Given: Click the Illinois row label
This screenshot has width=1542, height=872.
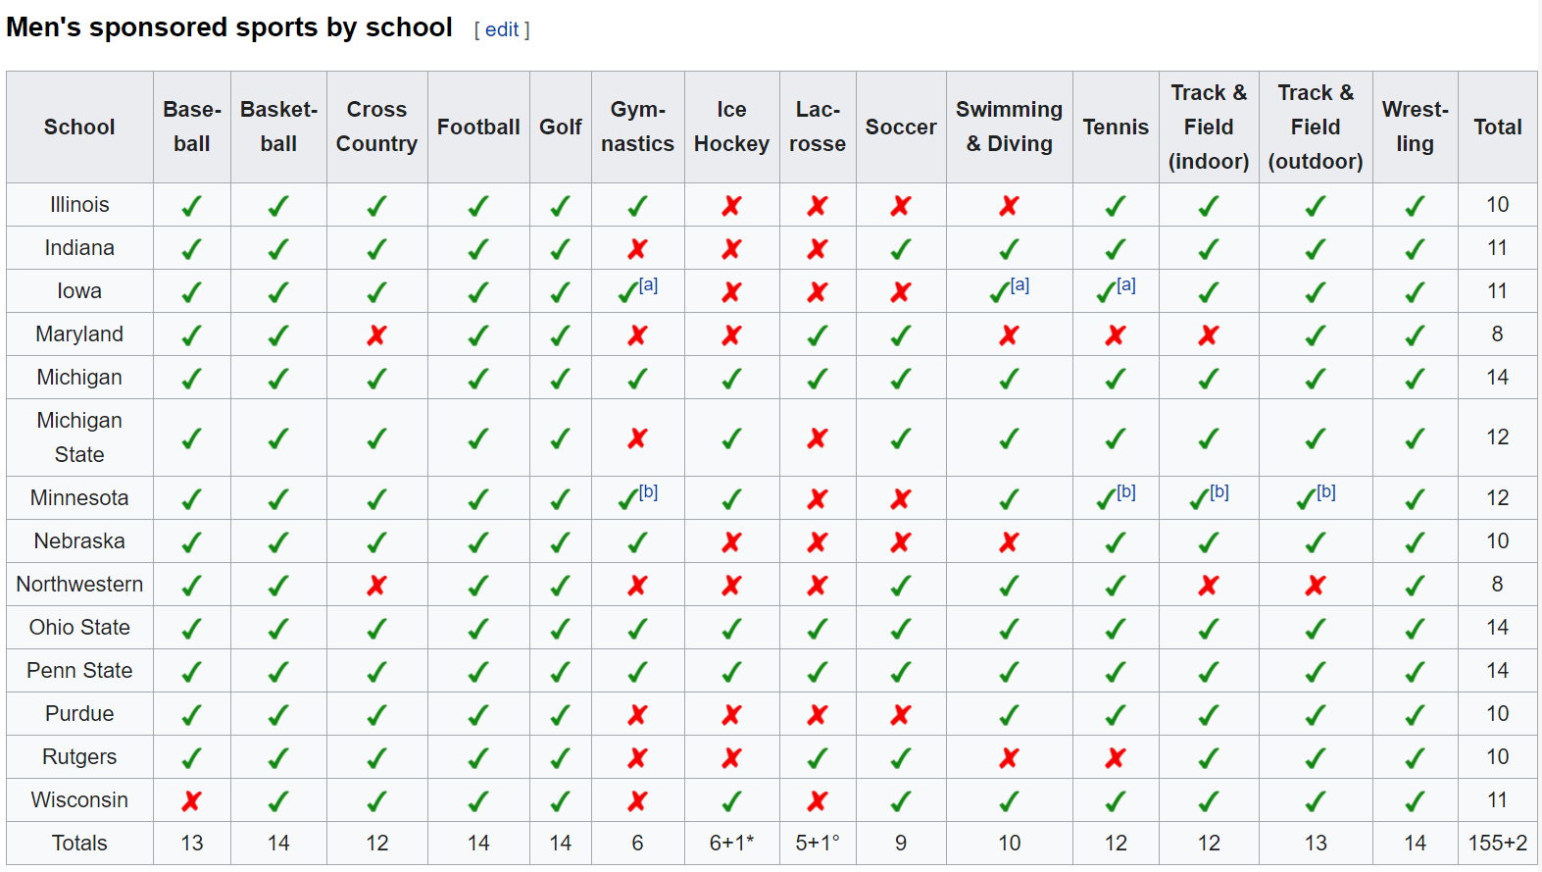Looking at the screenshot, I should (x=79, y=205).
